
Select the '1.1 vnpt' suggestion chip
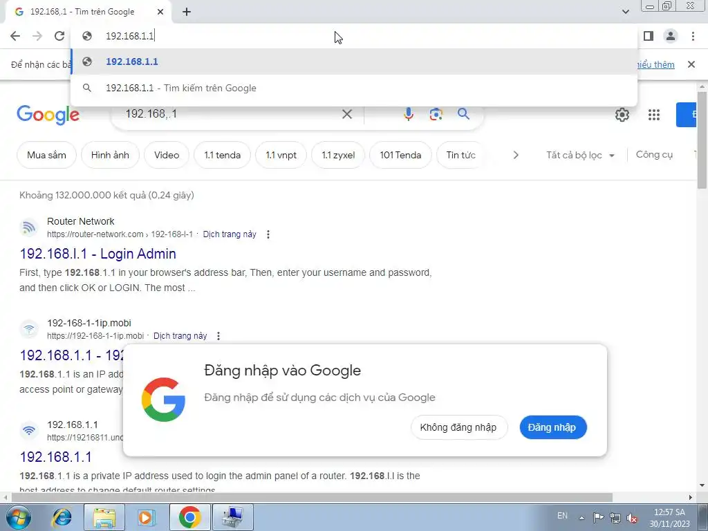click(281, 155)
